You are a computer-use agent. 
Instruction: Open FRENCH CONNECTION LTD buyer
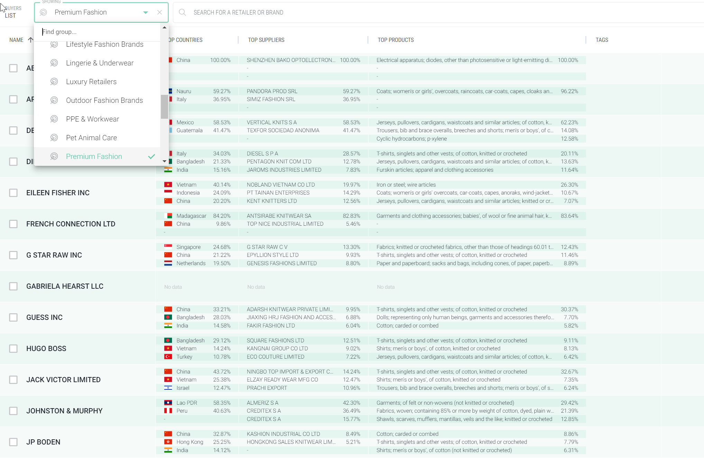[71, 224]
